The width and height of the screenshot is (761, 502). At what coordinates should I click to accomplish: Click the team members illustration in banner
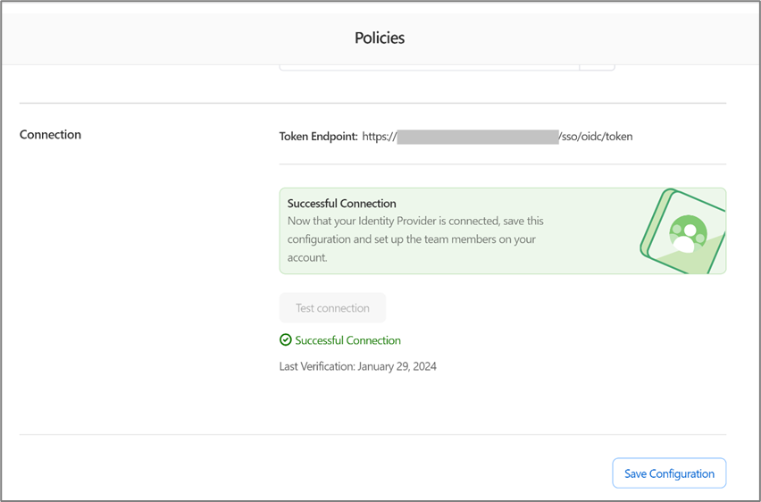tap(683, 232)
